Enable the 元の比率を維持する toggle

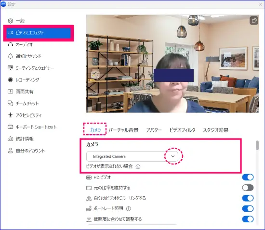248,188
